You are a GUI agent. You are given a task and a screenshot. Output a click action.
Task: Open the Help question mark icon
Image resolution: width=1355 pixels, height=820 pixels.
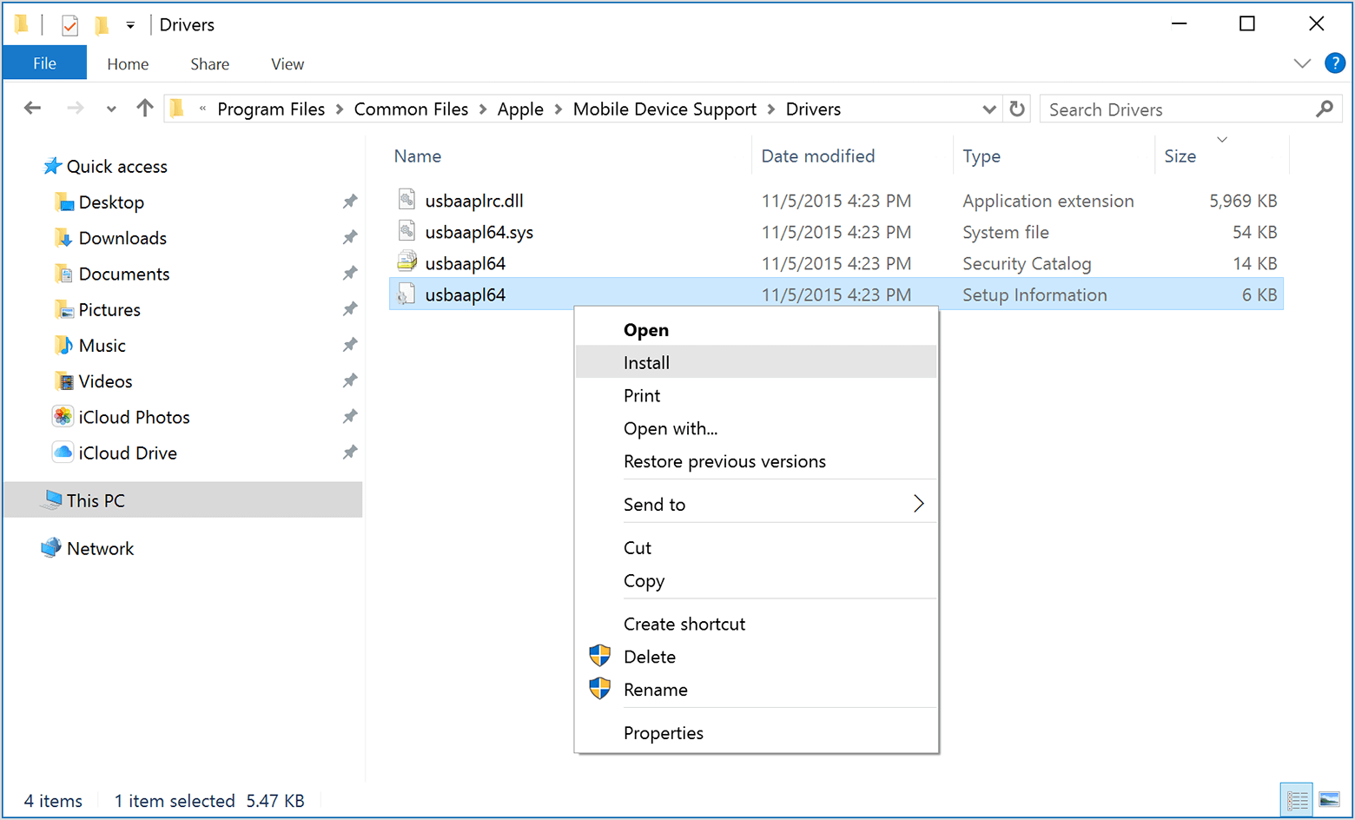coord(1334,63)
